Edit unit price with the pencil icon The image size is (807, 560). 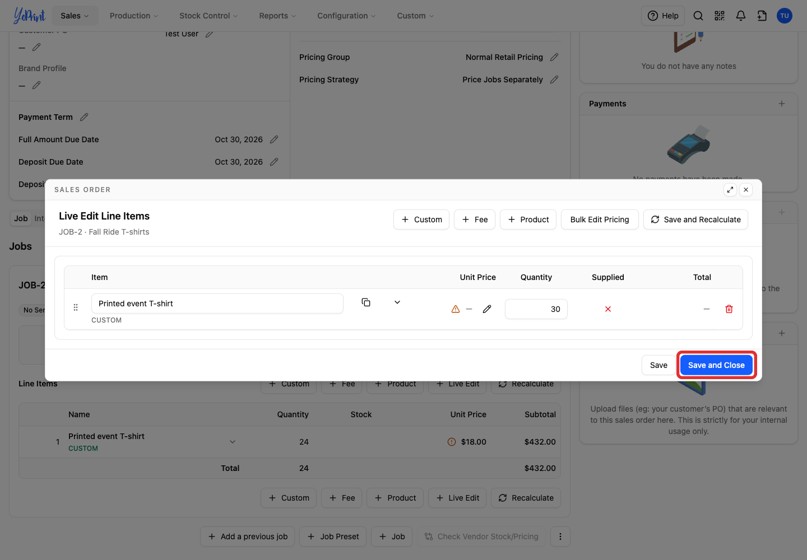(x=487, y=309)
